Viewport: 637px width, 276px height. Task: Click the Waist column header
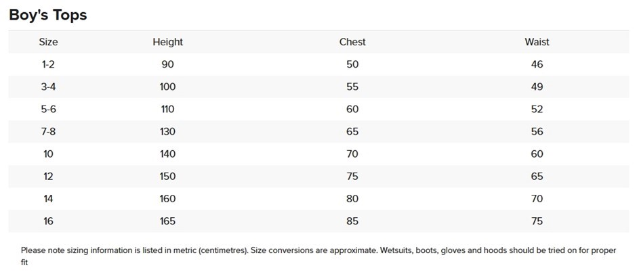coord(537,42)
